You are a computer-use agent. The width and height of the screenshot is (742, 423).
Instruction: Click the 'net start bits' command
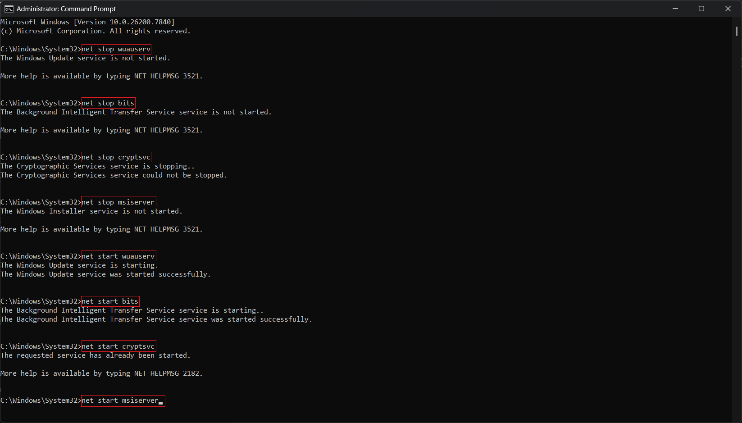pyautogui.click(x=110, y=301)
